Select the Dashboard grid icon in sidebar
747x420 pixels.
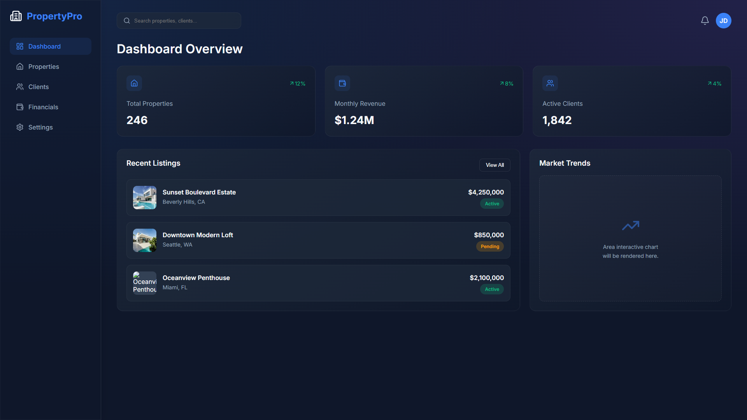[x=20, y=46]
